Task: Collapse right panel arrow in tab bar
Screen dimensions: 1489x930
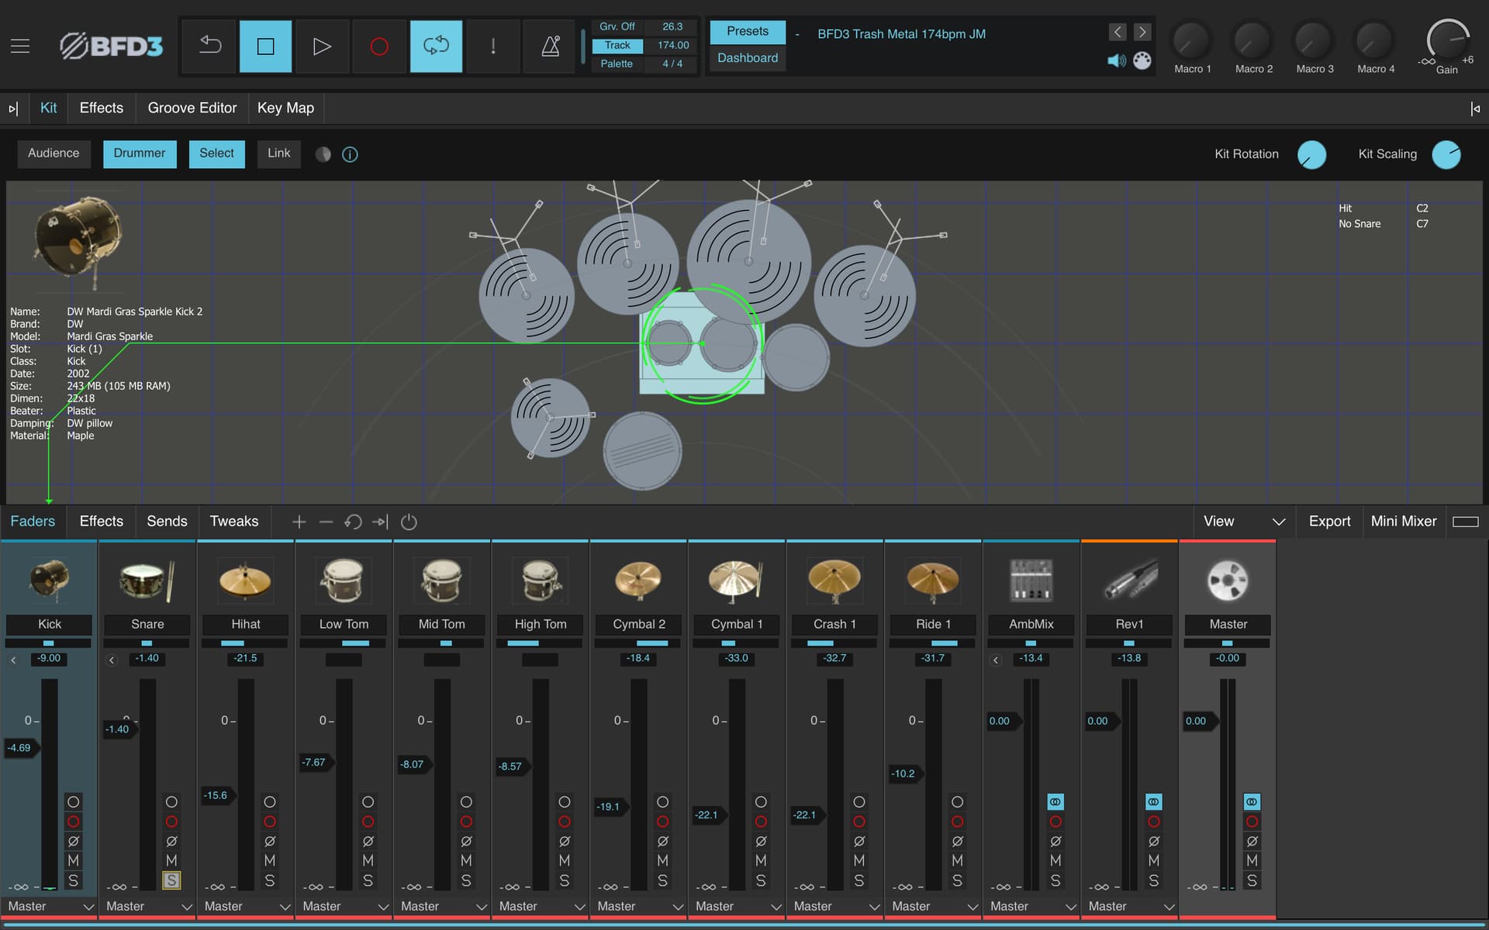Action: coord(1475,108)
